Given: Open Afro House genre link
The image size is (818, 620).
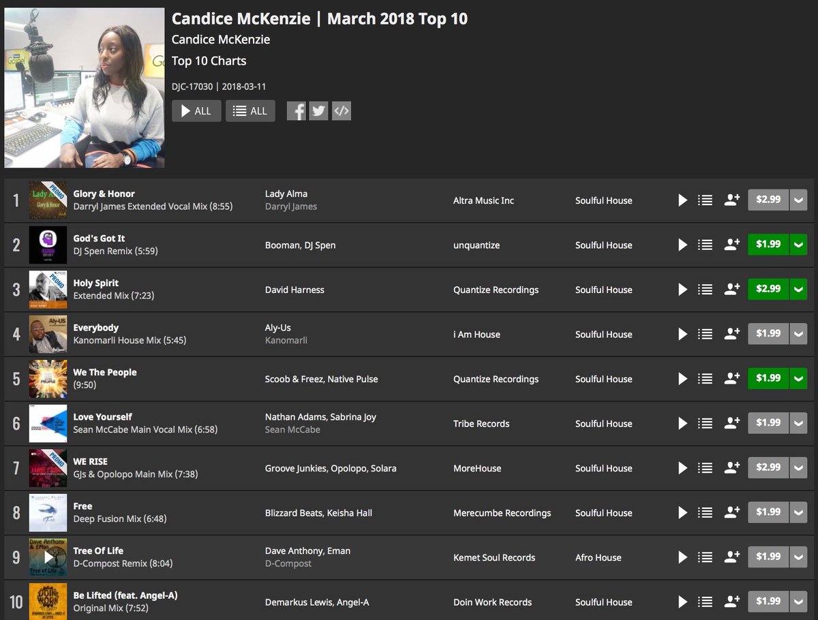Looking at the screenshot, I should (x=598, y=557).
